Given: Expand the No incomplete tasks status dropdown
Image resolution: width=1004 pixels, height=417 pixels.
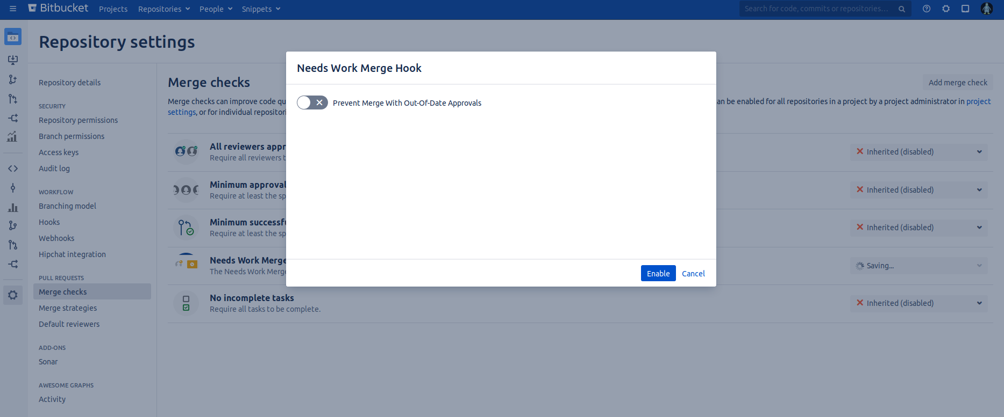Looking at the screenshot, I should (919, 303).
